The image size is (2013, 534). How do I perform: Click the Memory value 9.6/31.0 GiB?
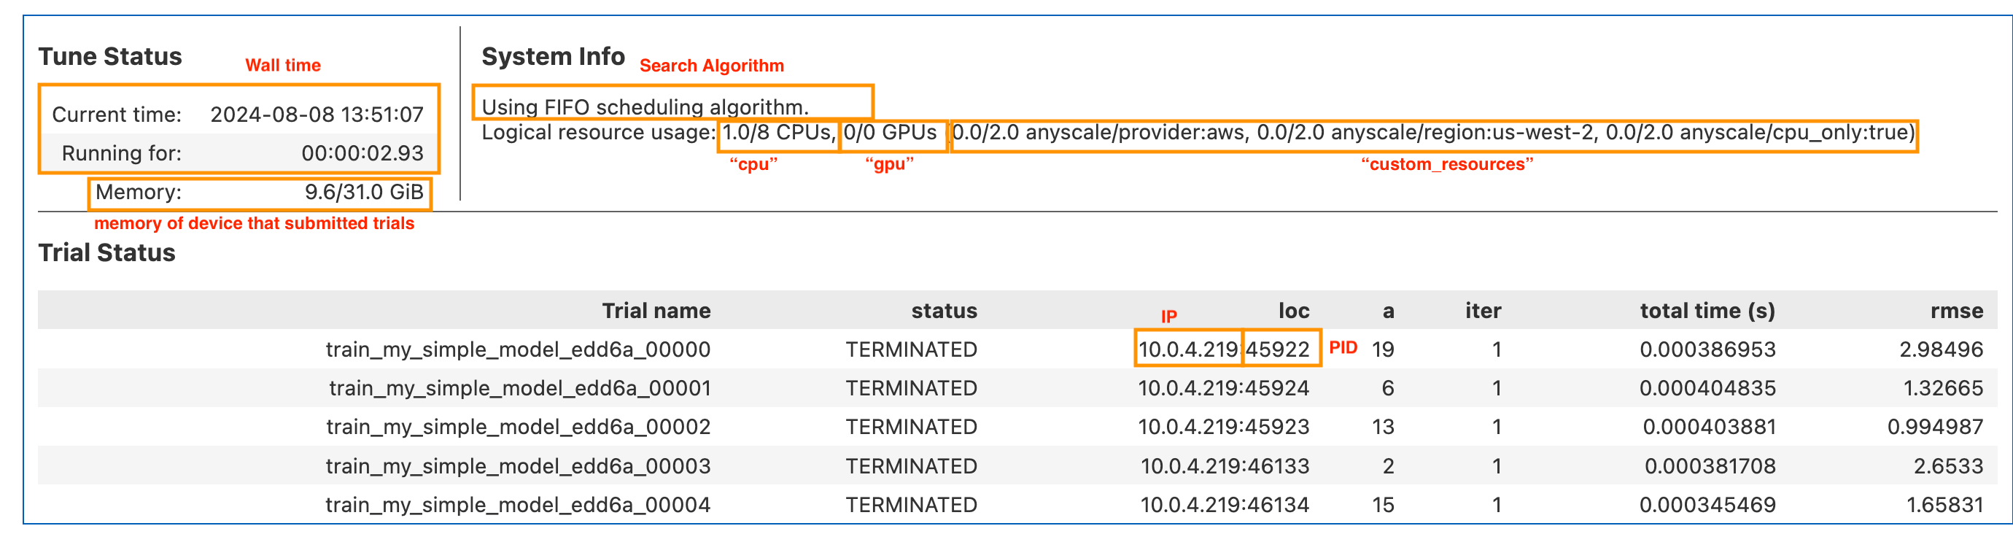363,193
